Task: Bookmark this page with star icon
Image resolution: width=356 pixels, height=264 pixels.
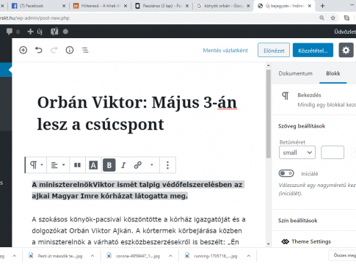Action: 333,18
